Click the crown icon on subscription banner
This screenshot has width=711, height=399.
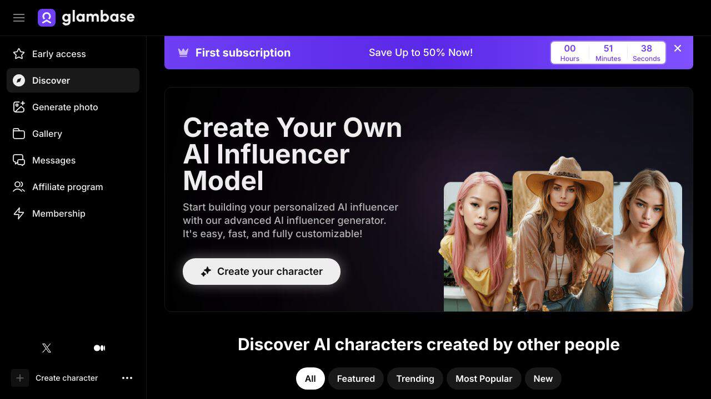click(x=183, y=53)
